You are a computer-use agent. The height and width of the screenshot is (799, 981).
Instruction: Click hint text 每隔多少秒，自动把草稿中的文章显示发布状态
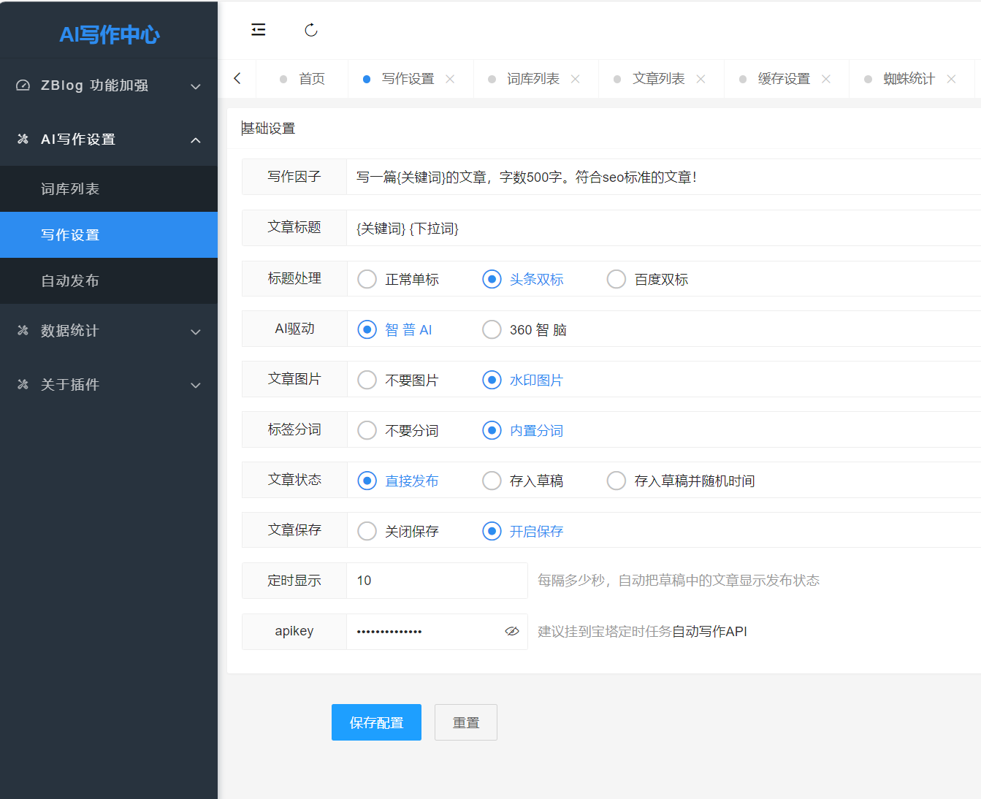click(679, 581)
